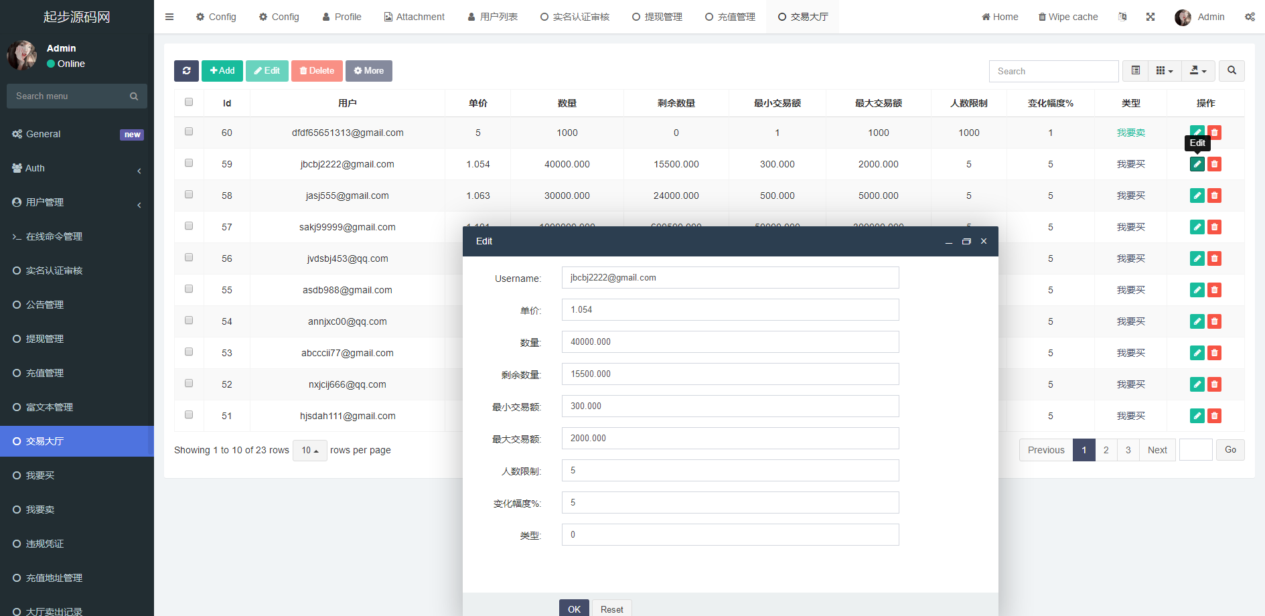Expand the Auth sidebar menu
Screen dimensions: 1265x616
point(77,168)
